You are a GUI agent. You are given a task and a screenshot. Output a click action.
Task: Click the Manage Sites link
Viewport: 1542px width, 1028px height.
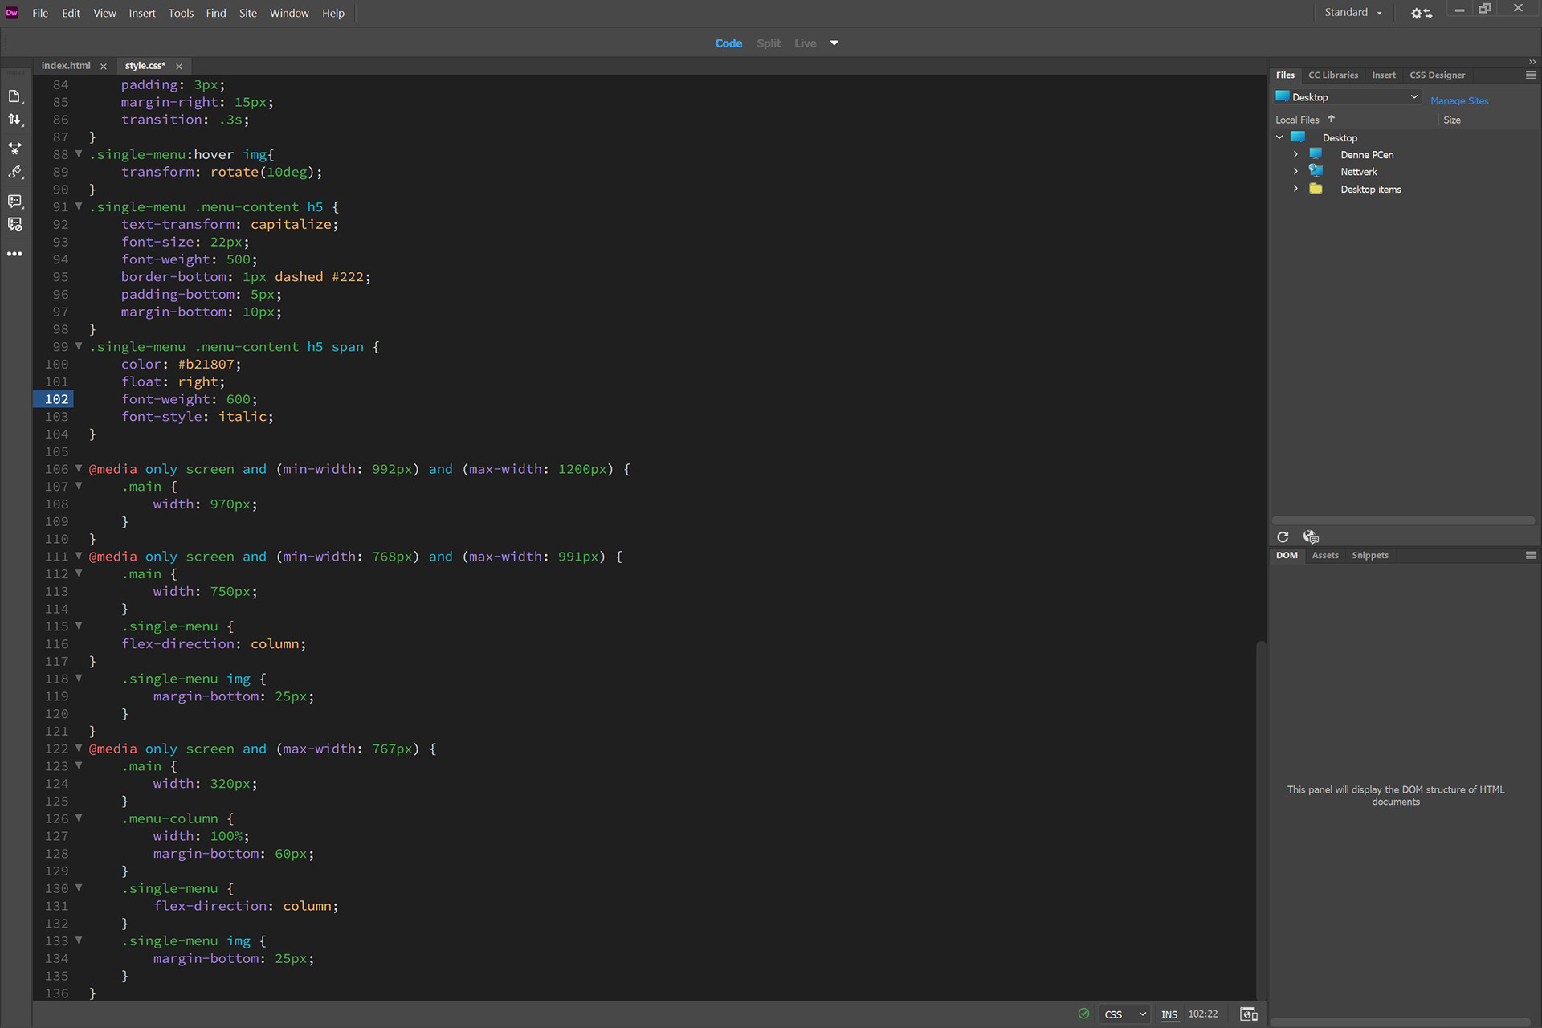[1459, 100]
